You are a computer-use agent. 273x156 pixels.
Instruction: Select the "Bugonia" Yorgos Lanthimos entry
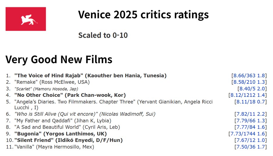coord(61,134)
